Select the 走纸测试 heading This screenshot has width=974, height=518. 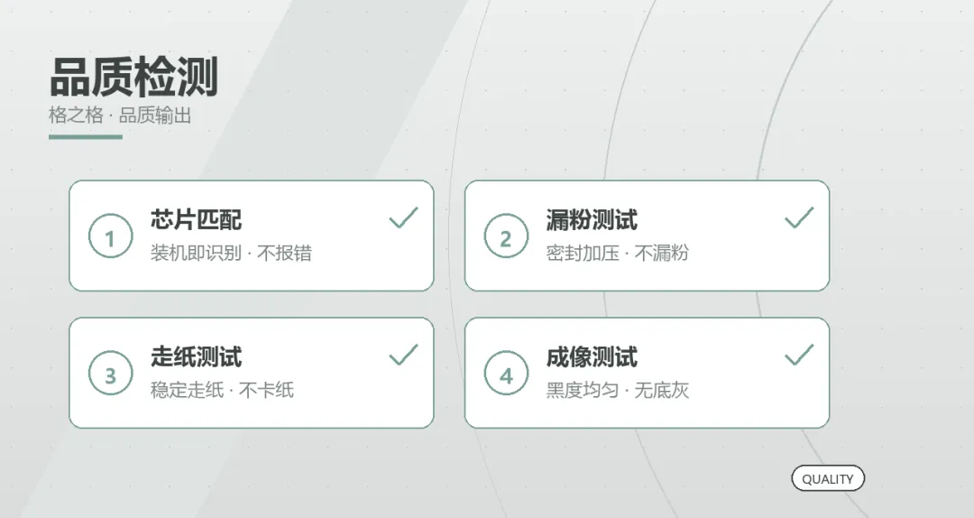tap(196, 357)
